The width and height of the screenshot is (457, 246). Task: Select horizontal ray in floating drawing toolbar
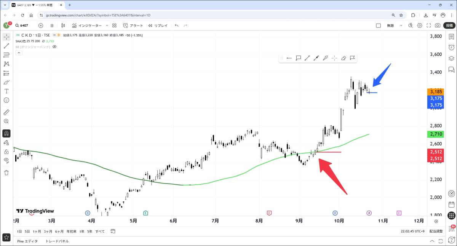point(289,58)
